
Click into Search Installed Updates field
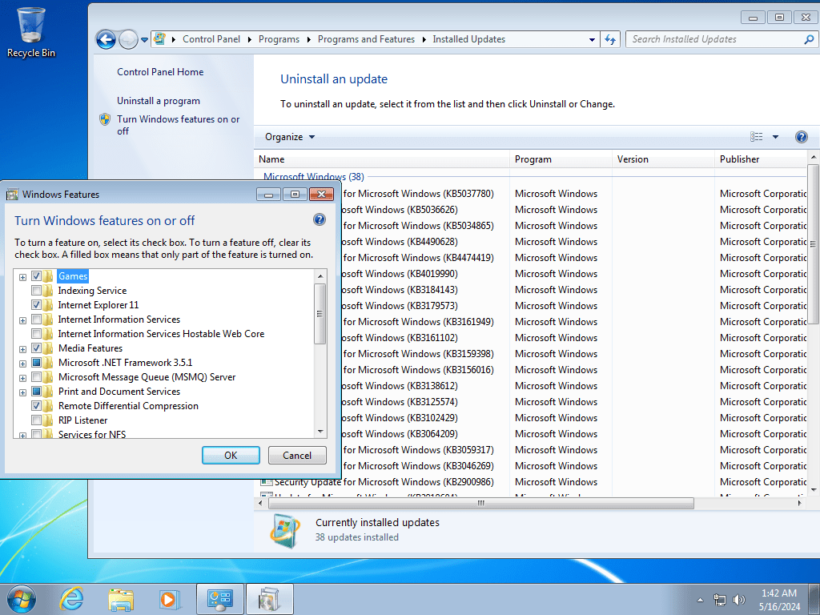click(713, 39)
